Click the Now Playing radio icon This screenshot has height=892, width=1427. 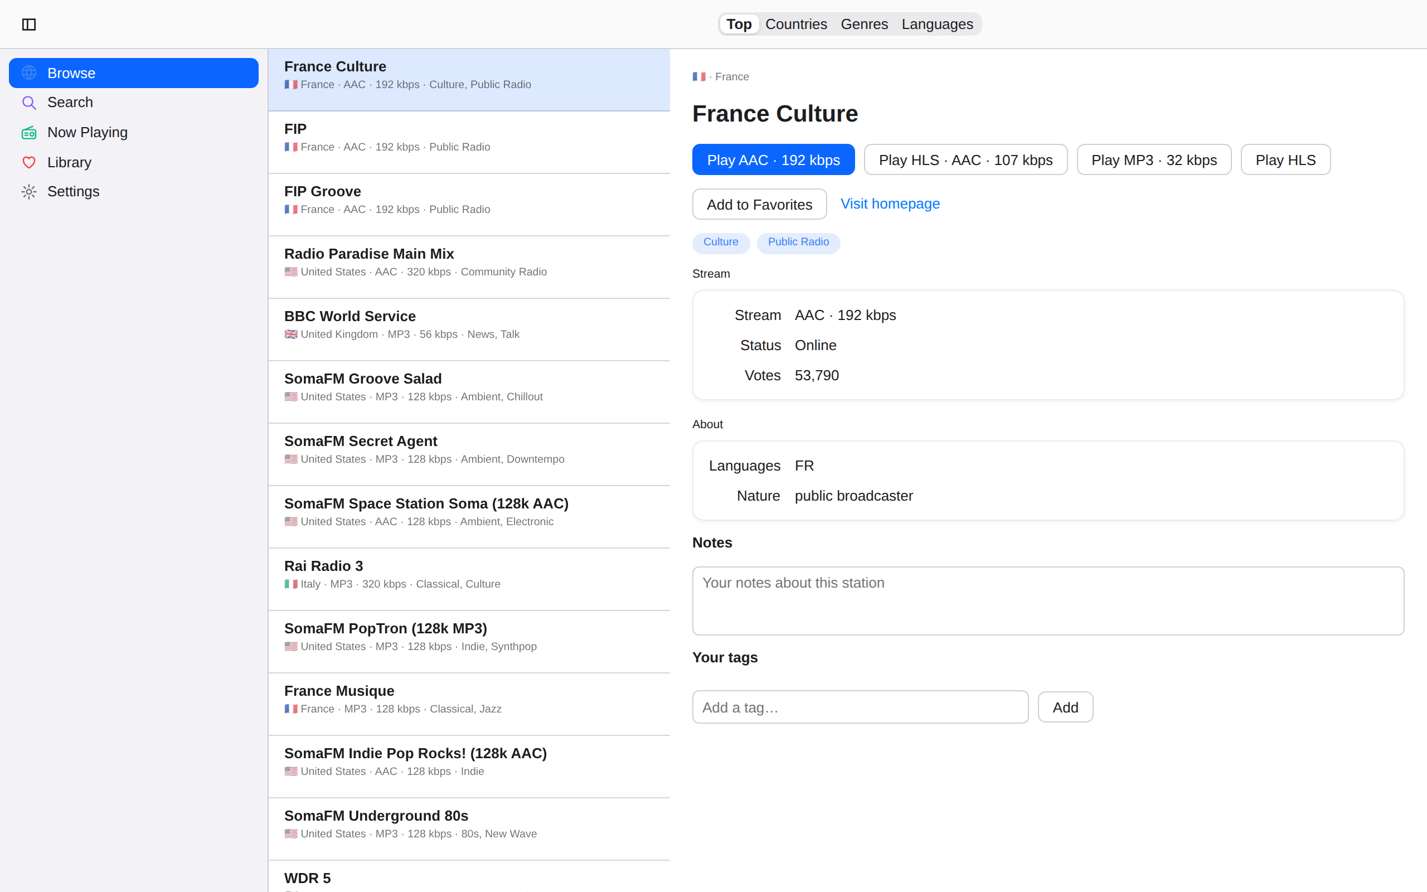29,133
